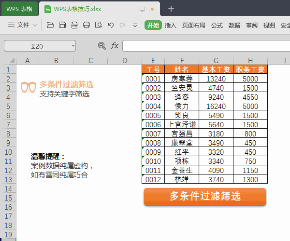Open the 公式 ribbon tab

pyautogui.click(x=217, y=25)
